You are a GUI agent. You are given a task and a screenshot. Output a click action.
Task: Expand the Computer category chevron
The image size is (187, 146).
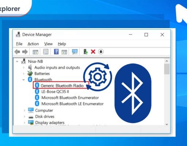click(24, 111)
